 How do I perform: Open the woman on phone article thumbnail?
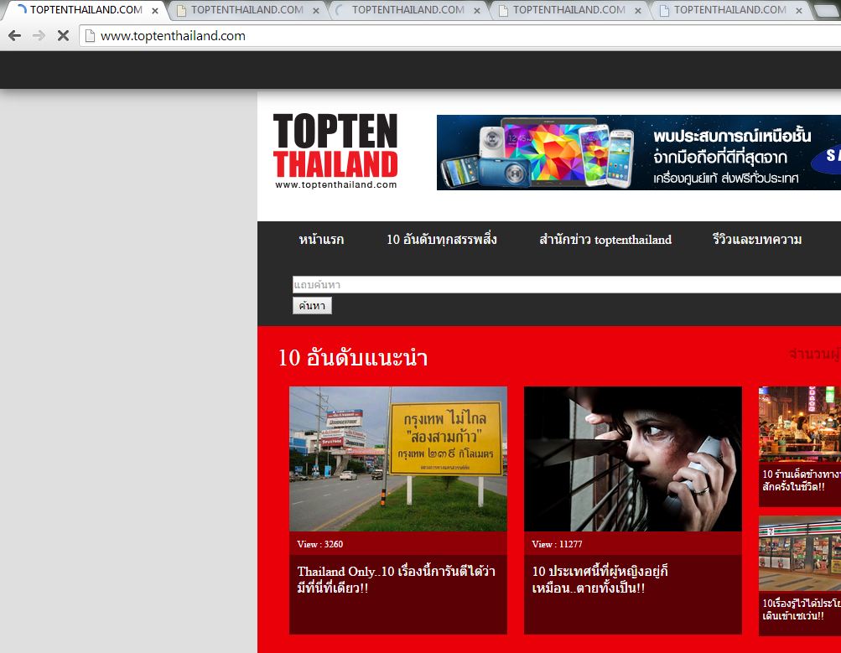(632, 459)
